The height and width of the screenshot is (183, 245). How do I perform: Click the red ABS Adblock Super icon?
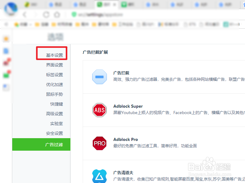100,110
